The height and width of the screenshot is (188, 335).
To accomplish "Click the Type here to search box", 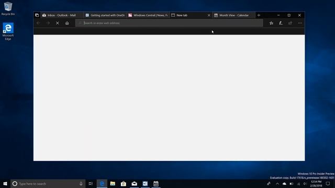I will click(48, 183).
